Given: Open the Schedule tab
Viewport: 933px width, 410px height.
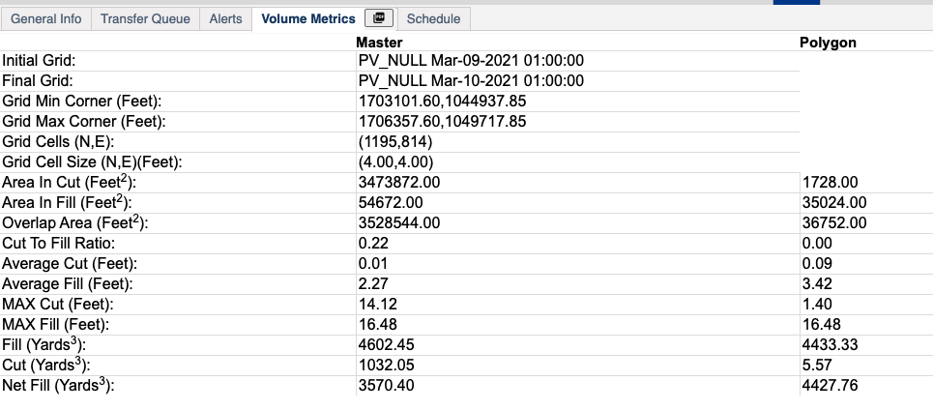Looking at the screenshot, I should point(433,19).
